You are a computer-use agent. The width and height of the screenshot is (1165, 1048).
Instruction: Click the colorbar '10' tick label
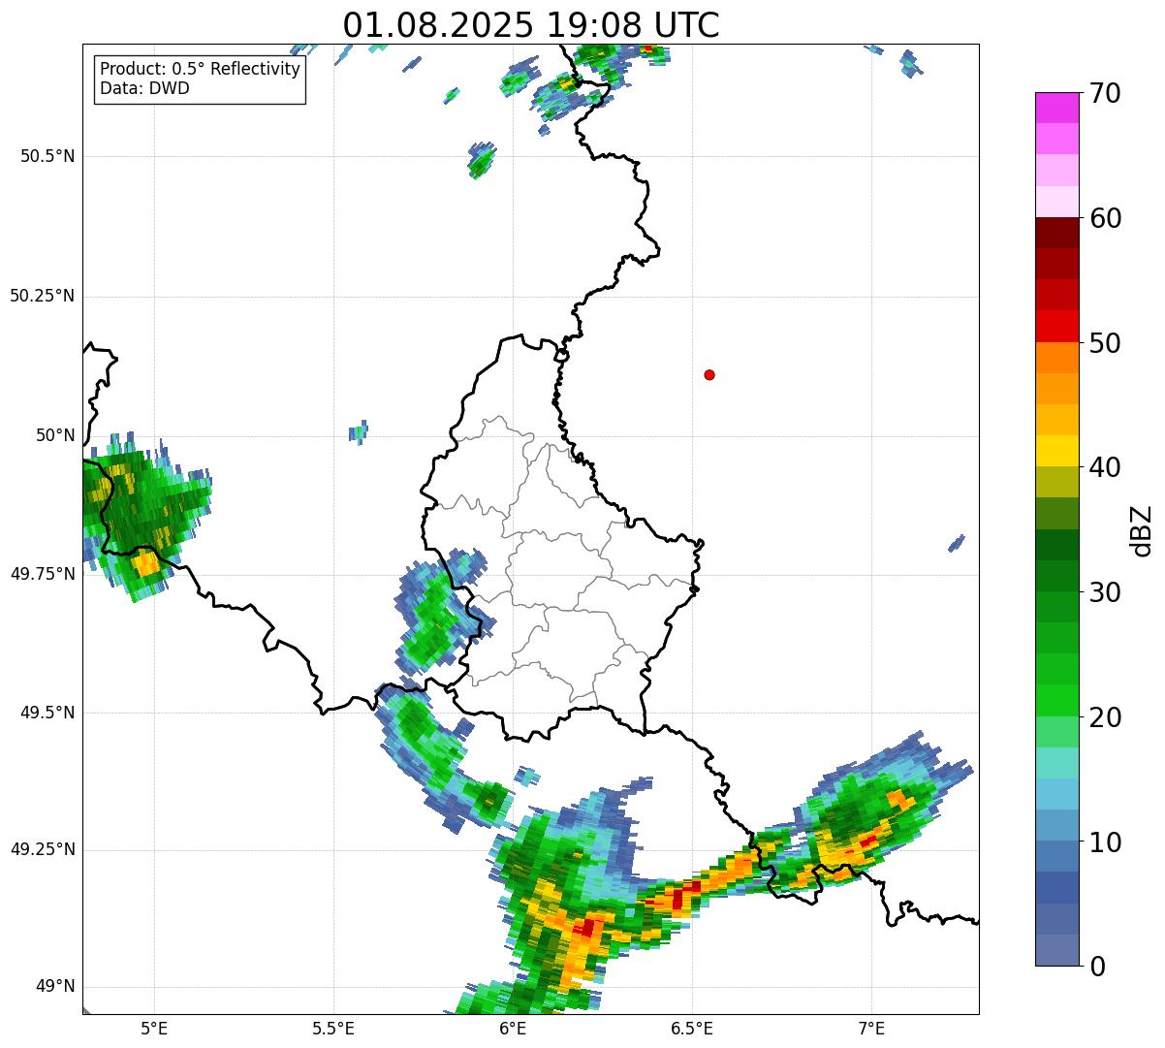1105,842
